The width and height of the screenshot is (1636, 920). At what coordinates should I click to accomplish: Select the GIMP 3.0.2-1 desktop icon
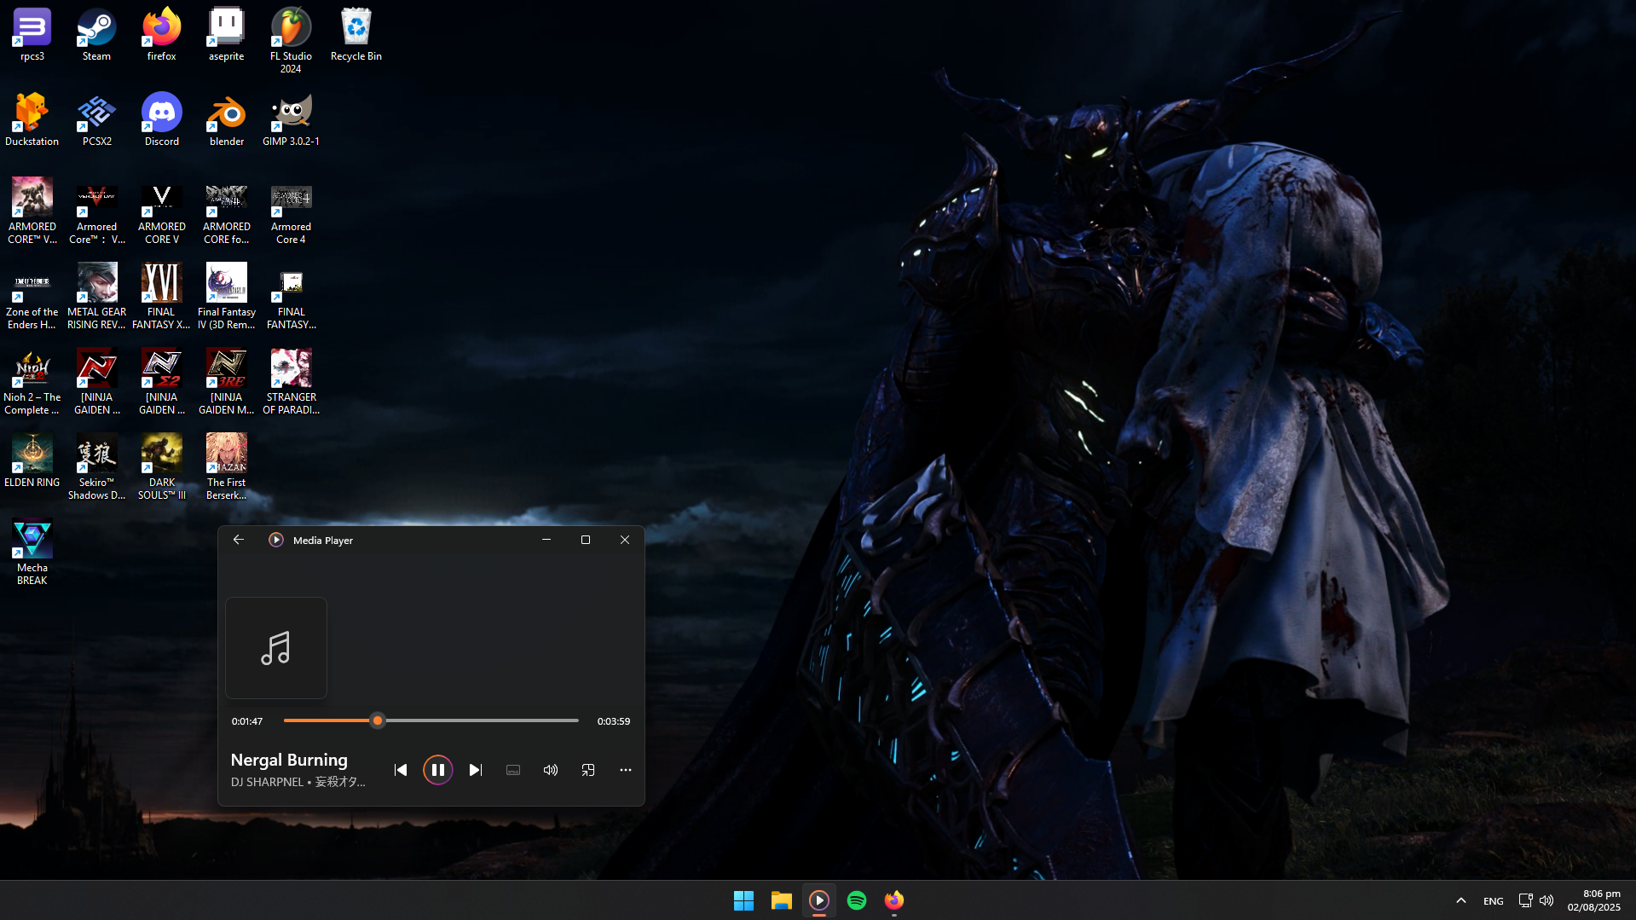pos(291,120)
